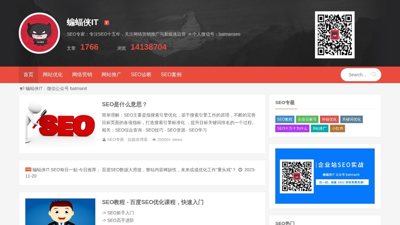Open the 首页 navigation tab
Image resolution: width=400 pixels, height=225 pixels.
tap(28, 75)
